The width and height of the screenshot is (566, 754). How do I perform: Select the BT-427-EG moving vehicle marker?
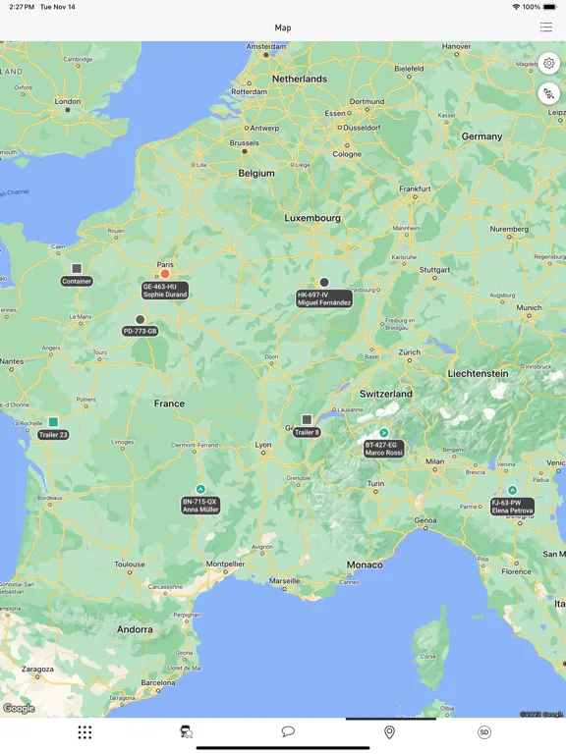coord(383,432)
